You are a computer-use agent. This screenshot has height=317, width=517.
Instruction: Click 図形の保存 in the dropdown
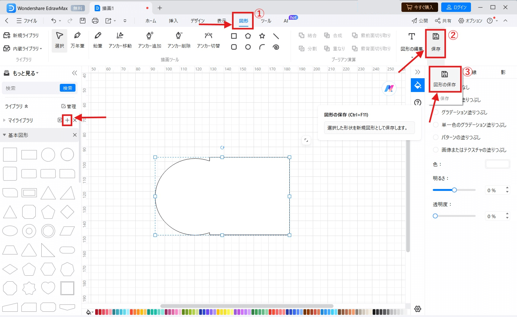pyautogui.click(x=445, y=79)
